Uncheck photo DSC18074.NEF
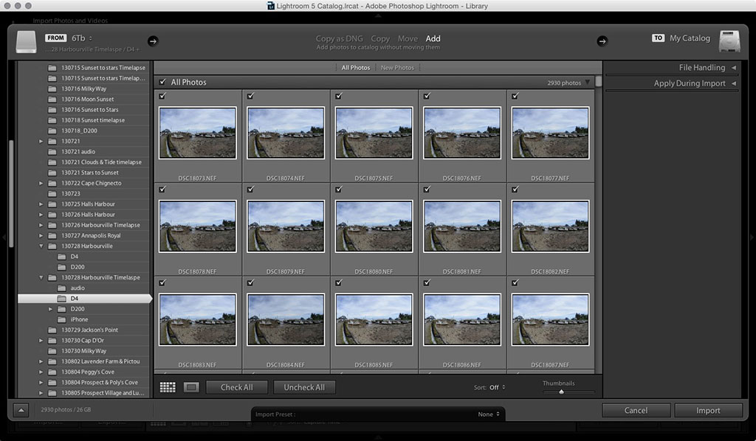This screenshot has height=441, width=756. 251,96
